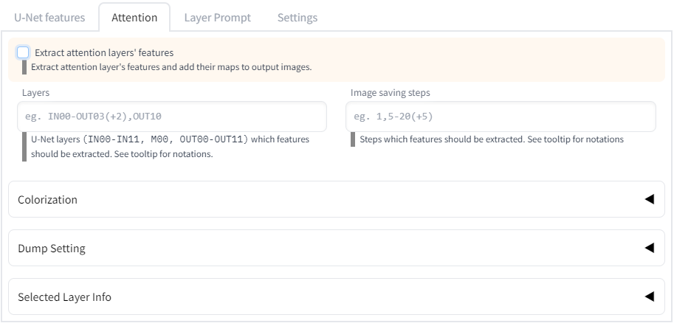Select the Attention tab
674x326 pixels.
coord(134,17)
